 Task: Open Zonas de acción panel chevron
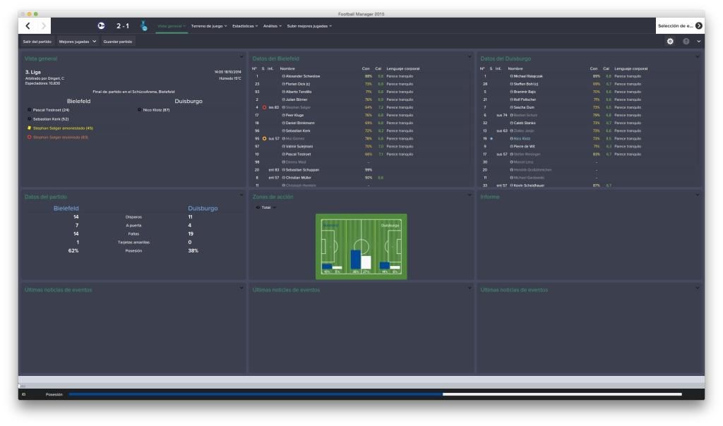tap(470, 195)
